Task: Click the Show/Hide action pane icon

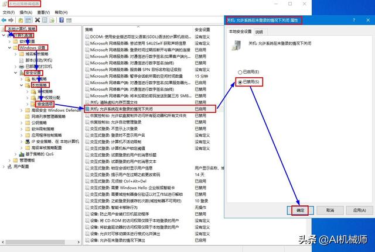Action: (x=69, y=20)
